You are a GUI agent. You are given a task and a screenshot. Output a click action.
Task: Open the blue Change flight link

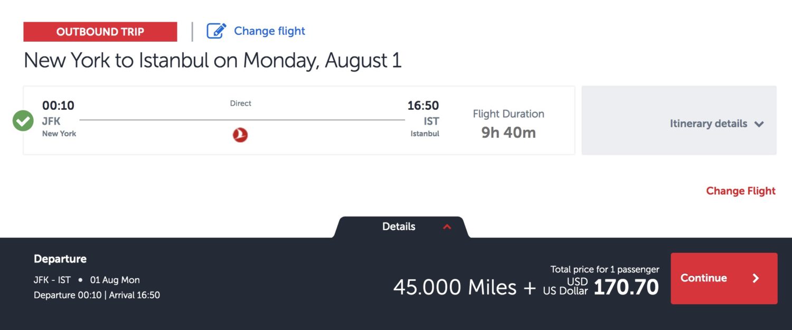pos(269,31)
